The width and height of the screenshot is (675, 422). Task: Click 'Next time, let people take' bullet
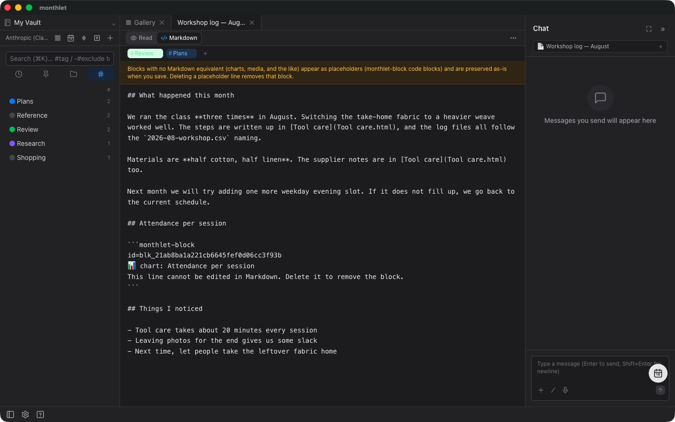coord(232,351)
